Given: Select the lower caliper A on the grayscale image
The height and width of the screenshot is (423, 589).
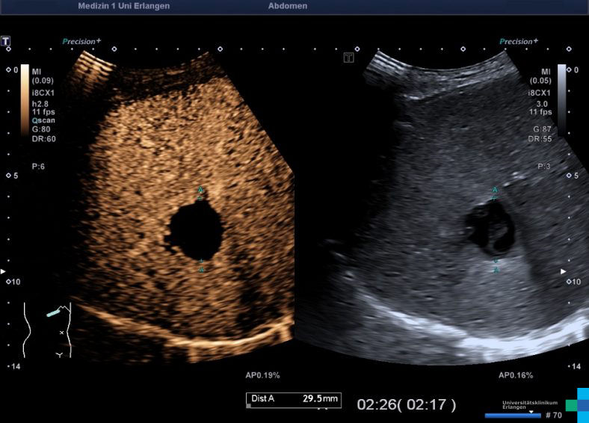Looking at the screenshot, I should [x=495, y=266].
